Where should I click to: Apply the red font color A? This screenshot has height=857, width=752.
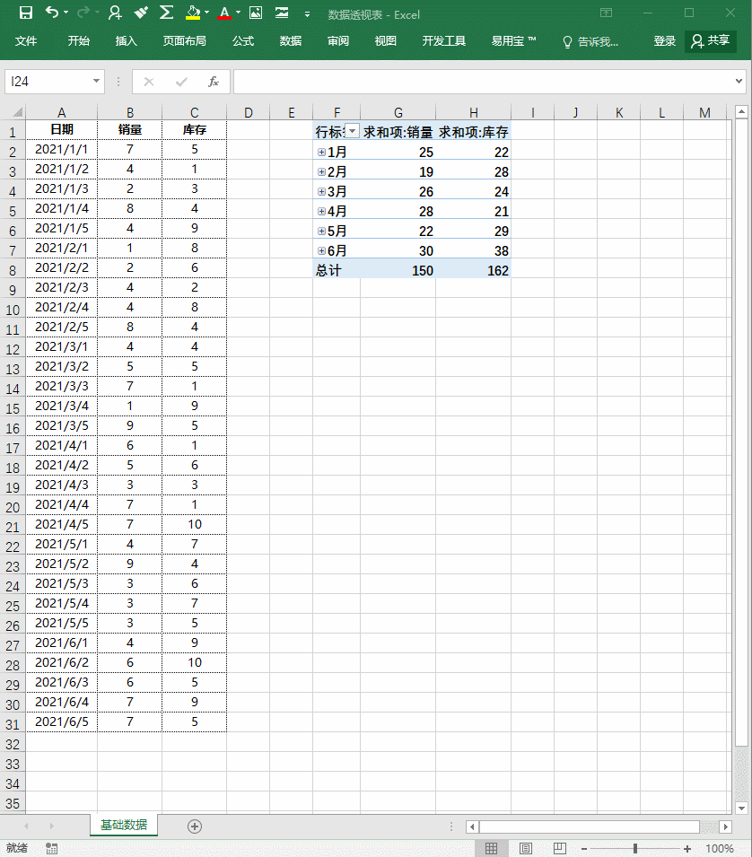pos(224,13)
